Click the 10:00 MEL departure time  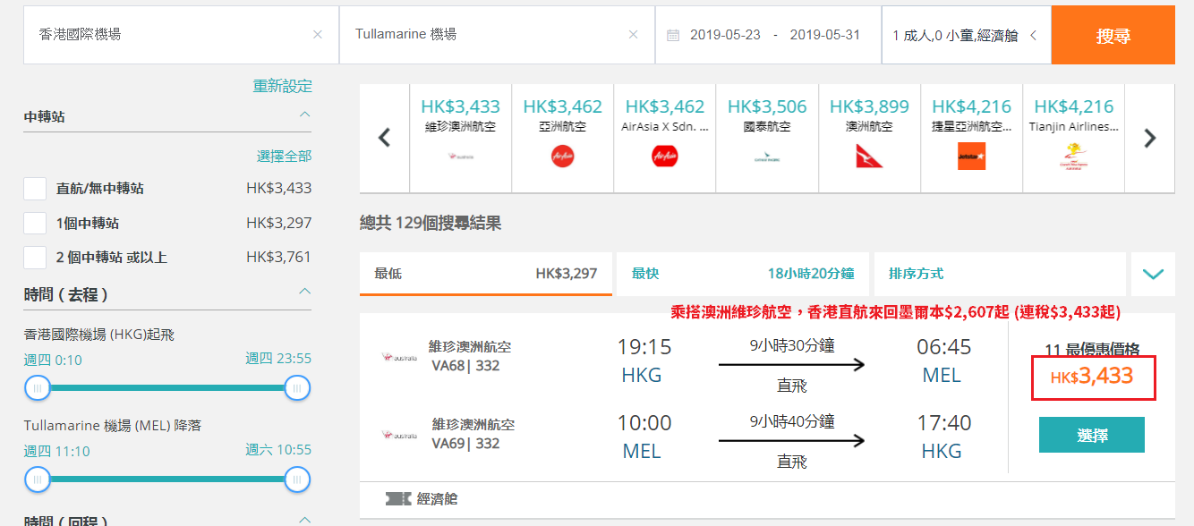644,423
